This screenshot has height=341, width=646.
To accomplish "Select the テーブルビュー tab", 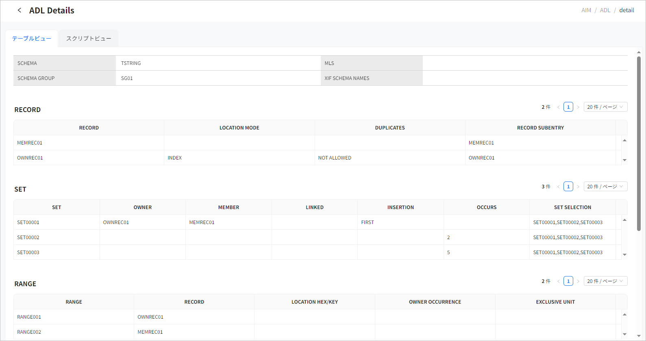I will coord(32,39).
